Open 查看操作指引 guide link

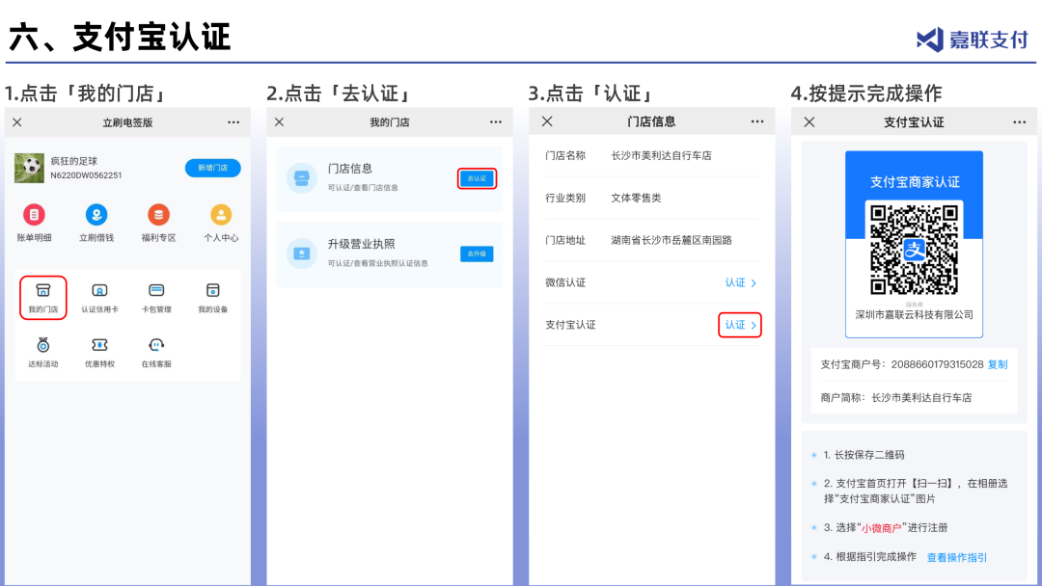point(957,557)
